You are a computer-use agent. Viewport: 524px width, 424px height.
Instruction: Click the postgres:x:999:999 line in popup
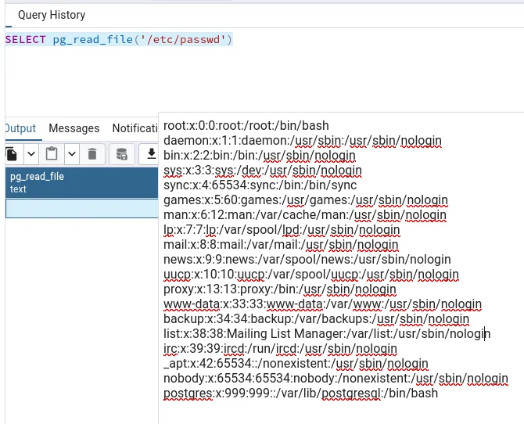point(300,393)
